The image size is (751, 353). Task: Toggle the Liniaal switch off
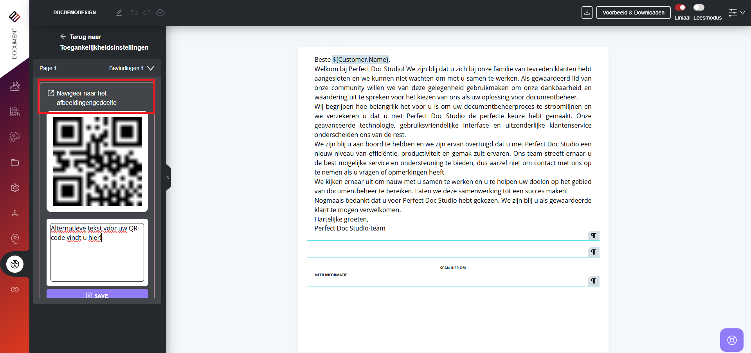pos(680,7)
